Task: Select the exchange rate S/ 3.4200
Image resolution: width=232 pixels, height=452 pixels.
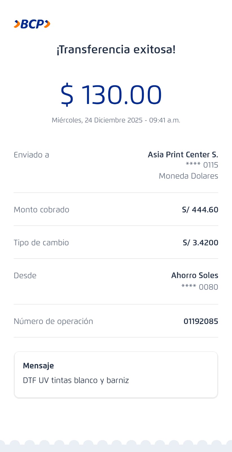Action: click(x=200, y=243)
